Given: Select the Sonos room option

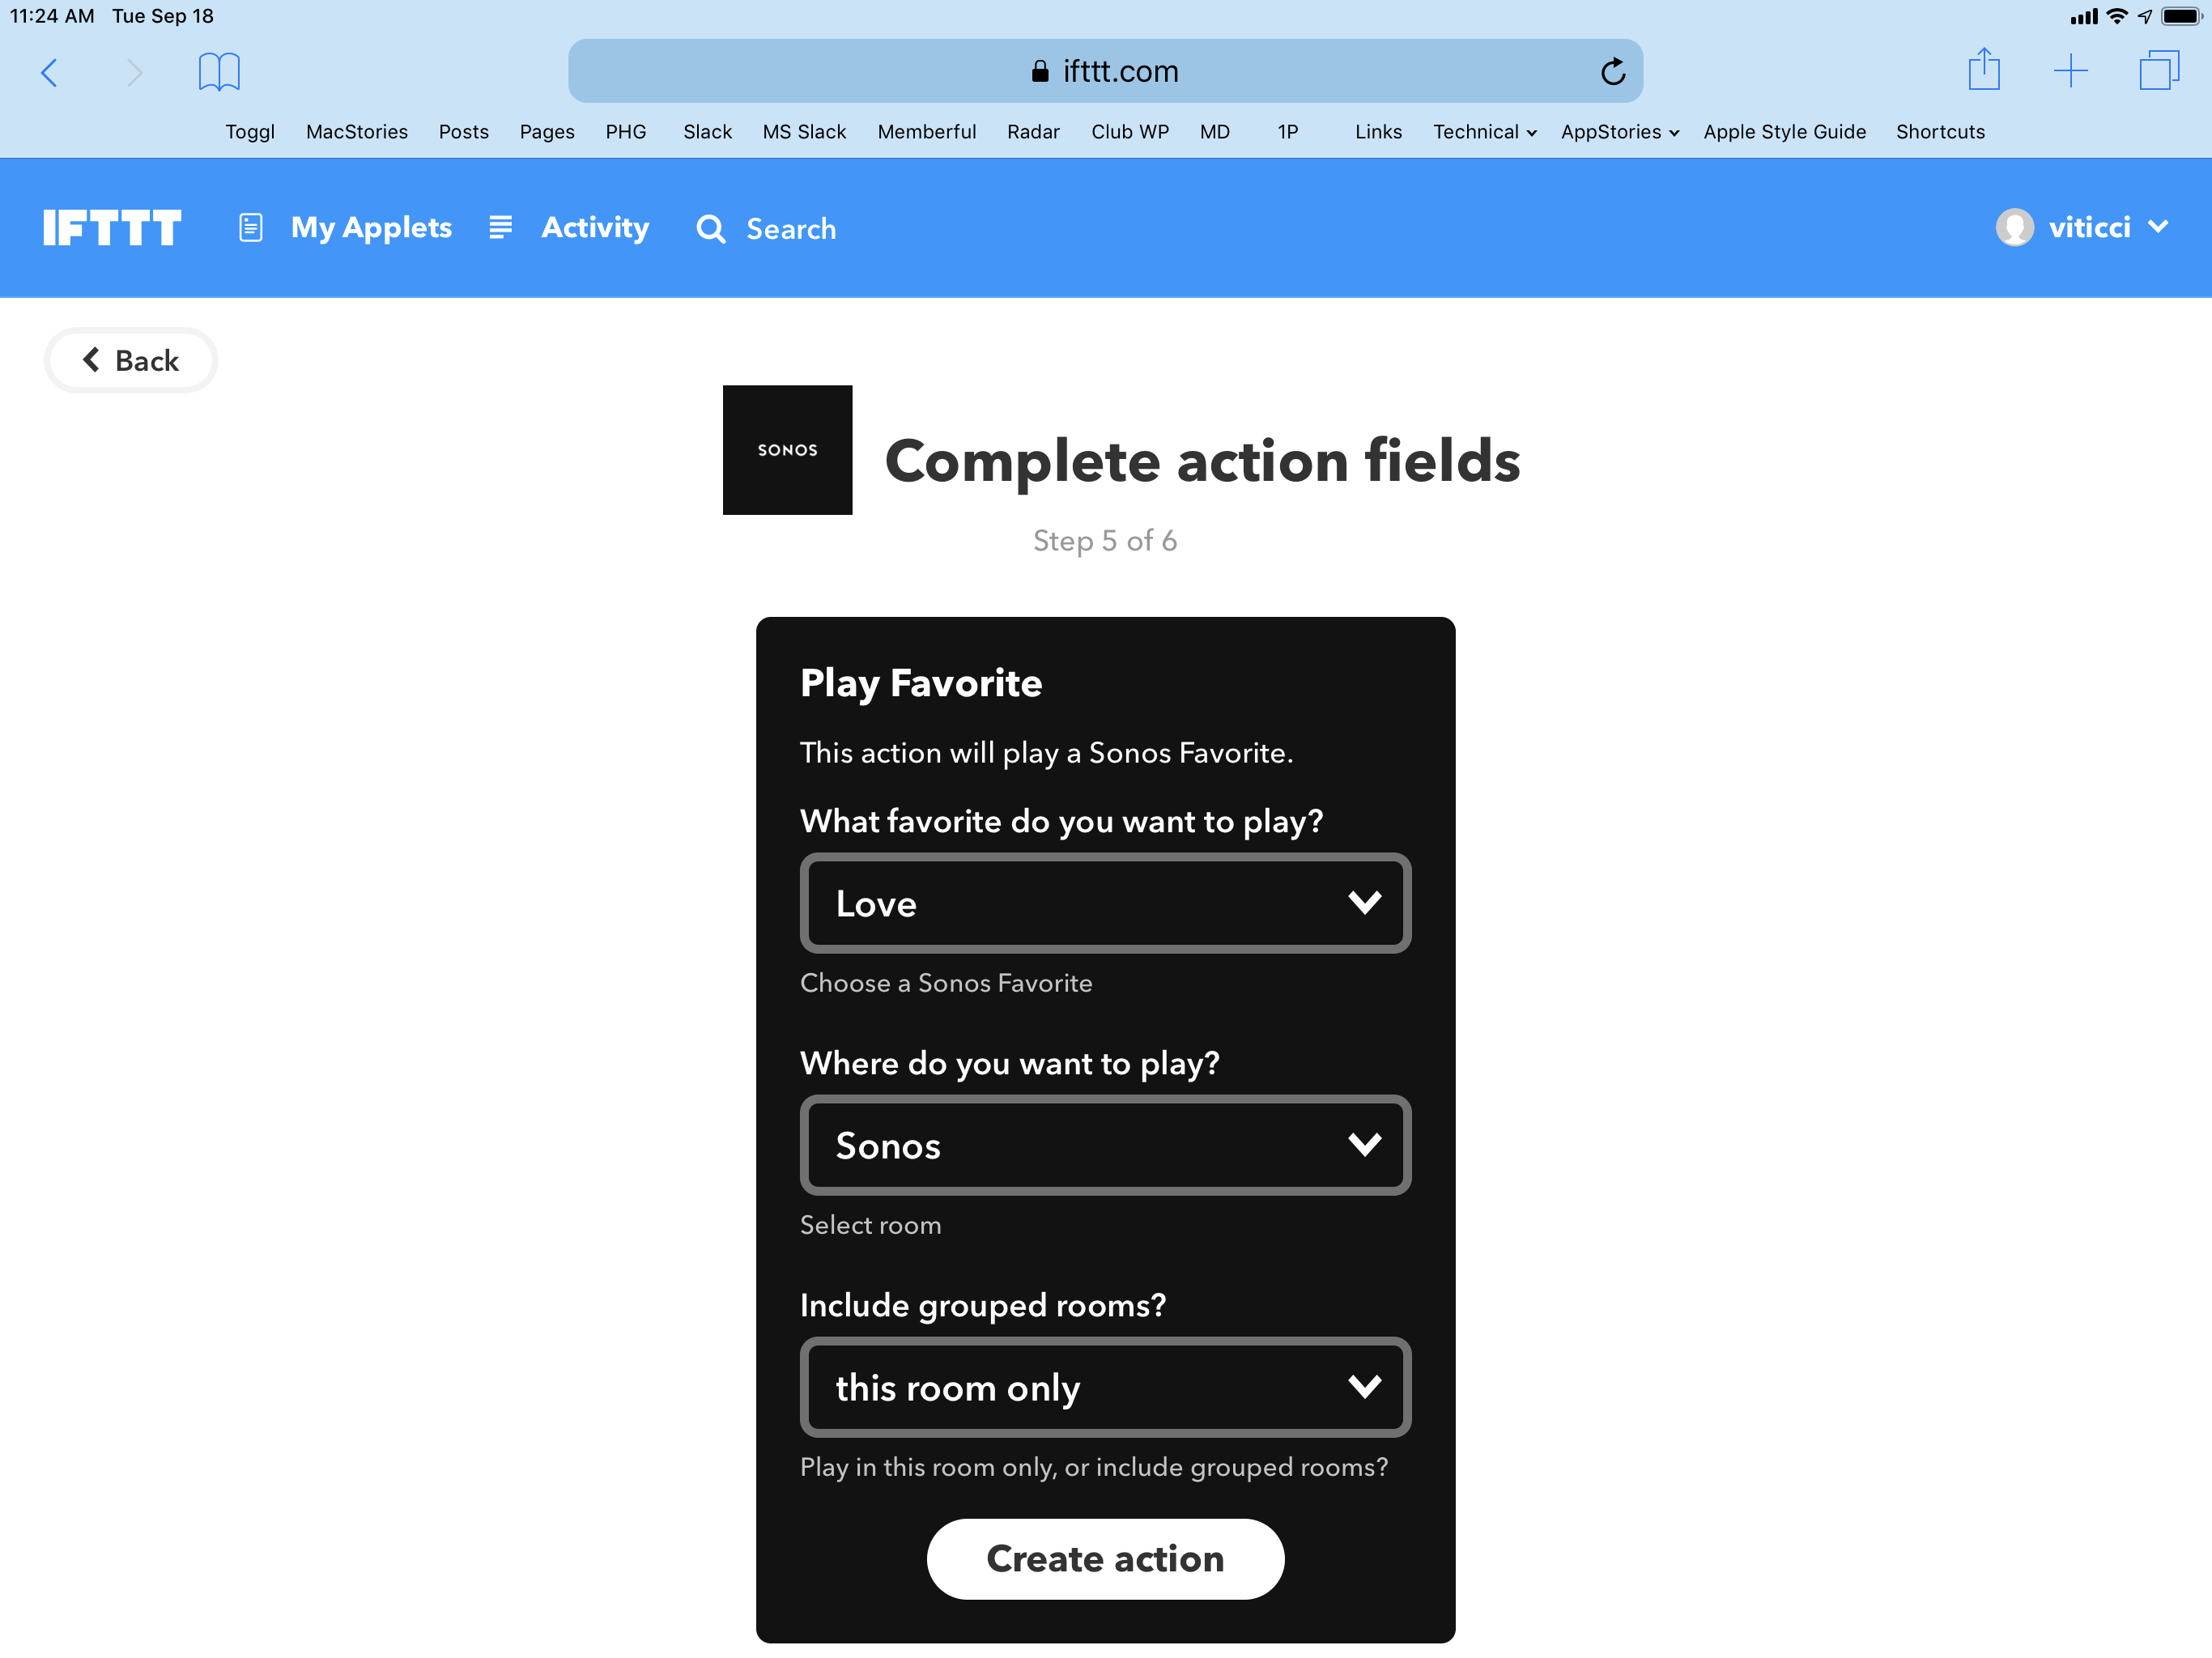Looking at the screenshot, I should click(1104, 1144).
